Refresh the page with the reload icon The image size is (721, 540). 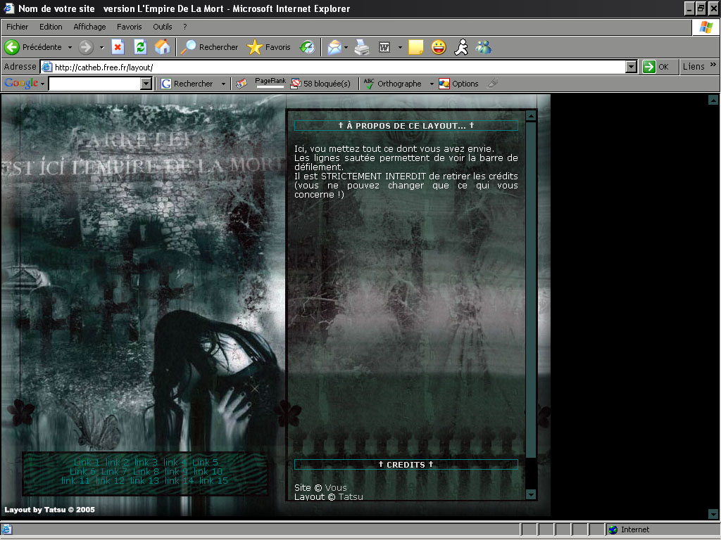point(140,47)
